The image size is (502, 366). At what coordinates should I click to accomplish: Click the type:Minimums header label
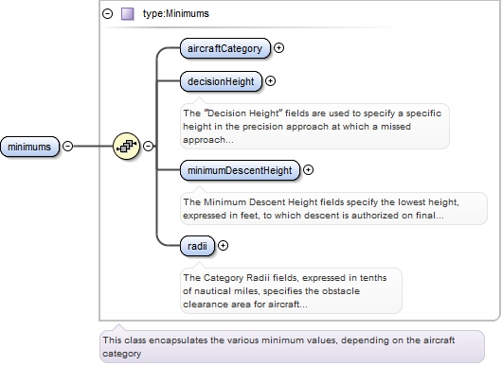click(x=176, y=14)
